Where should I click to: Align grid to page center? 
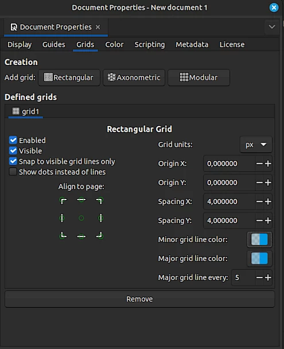coord(81,218)
